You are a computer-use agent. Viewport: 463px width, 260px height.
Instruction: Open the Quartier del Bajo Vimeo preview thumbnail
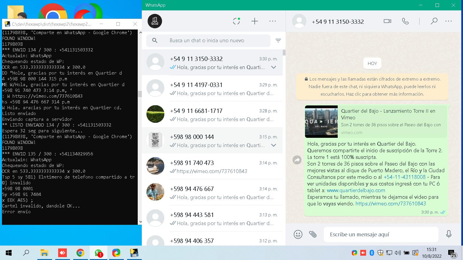tap(321, 122)
